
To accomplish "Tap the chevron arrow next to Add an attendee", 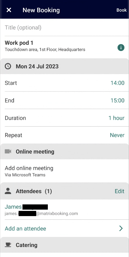I will point(121,228).
